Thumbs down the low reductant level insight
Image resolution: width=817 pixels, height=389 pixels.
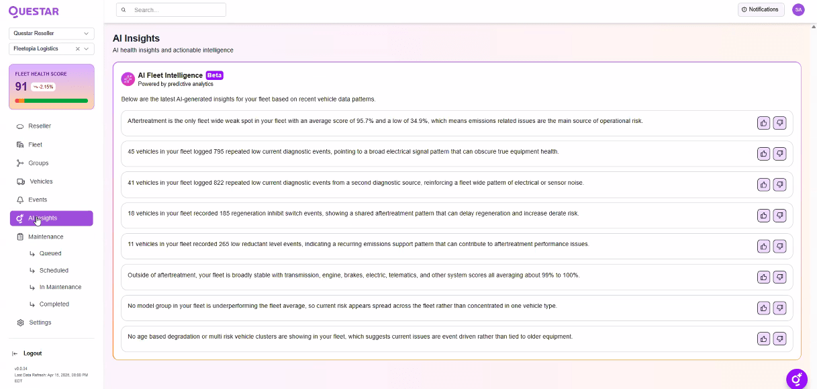[779, 247]
